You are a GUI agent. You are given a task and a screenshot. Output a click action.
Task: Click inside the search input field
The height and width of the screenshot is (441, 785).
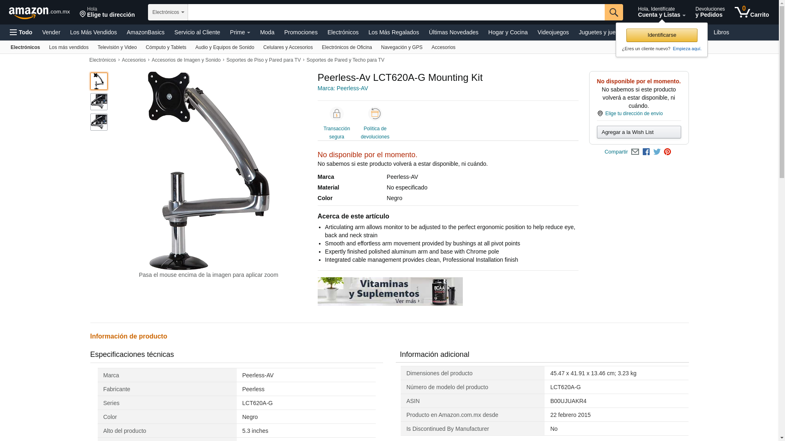396,12
